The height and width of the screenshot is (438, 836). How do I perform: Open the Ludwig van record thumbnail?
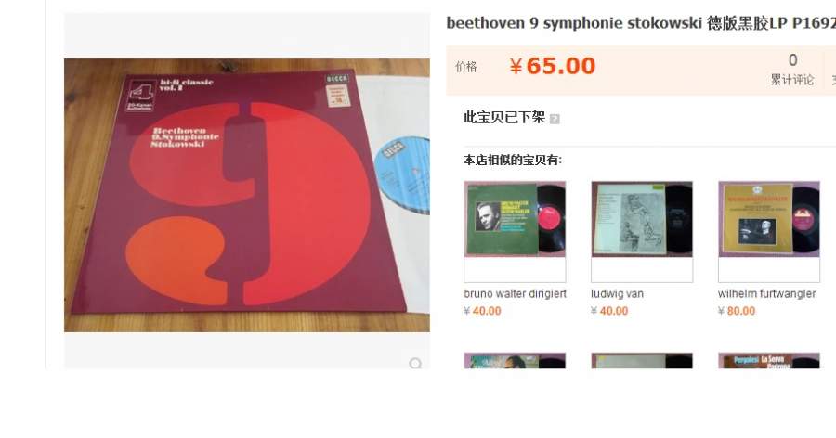click(642, 219)
